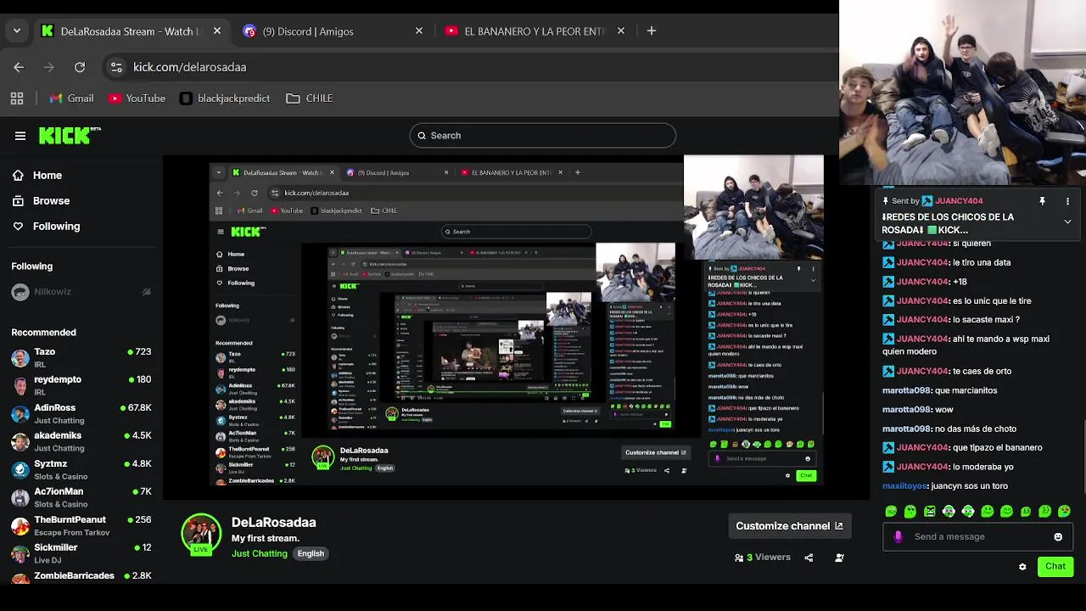
Task: Select the first green emote in chat row
Action: [x=891, y=511]
